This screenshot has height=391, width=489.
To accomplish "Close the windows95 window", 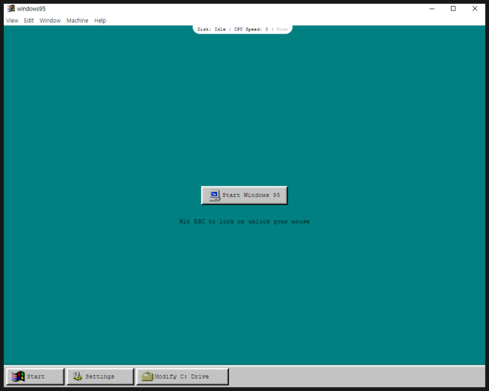I will pyautogui.click(x=475, y=9).
